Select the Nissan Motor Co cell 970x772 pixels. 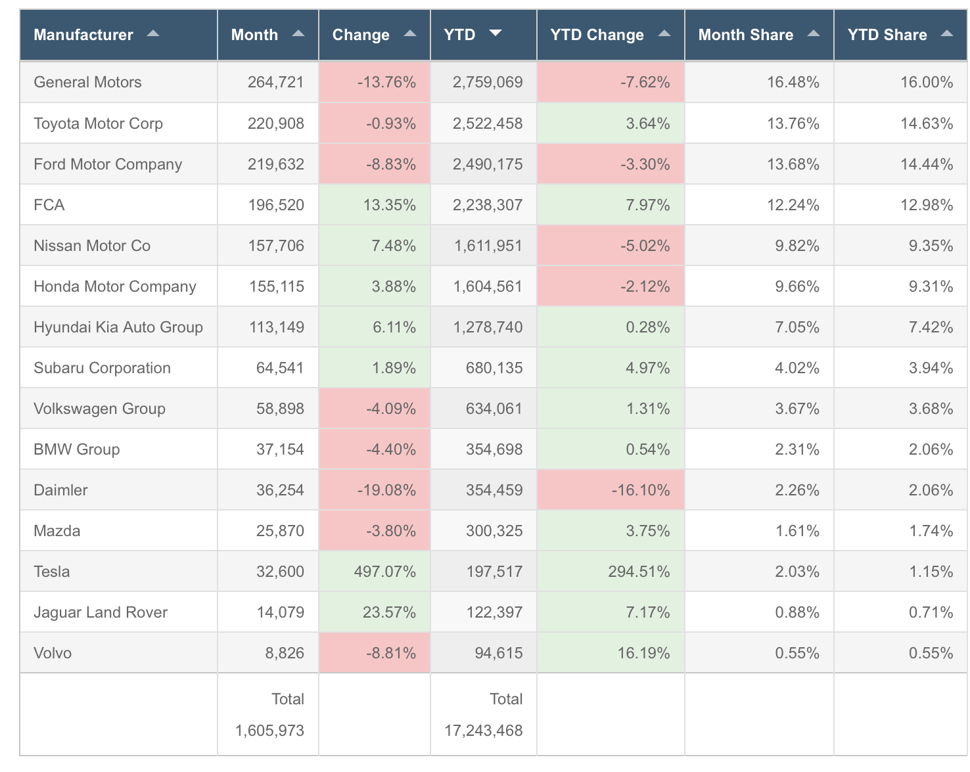pyautogui.click(x=118, y=245)
